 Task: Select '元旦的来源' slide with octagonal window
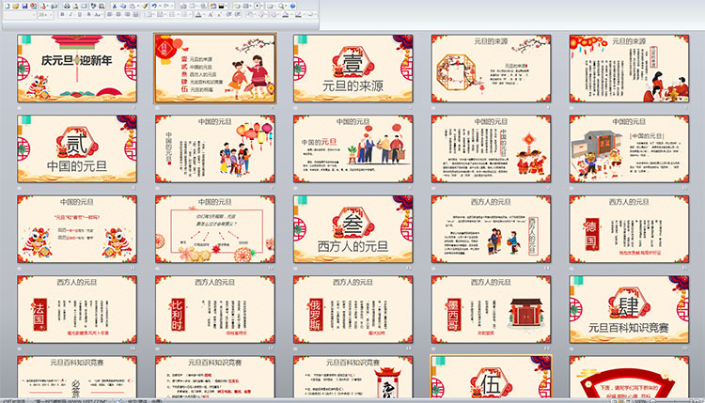tap(491, 69)
